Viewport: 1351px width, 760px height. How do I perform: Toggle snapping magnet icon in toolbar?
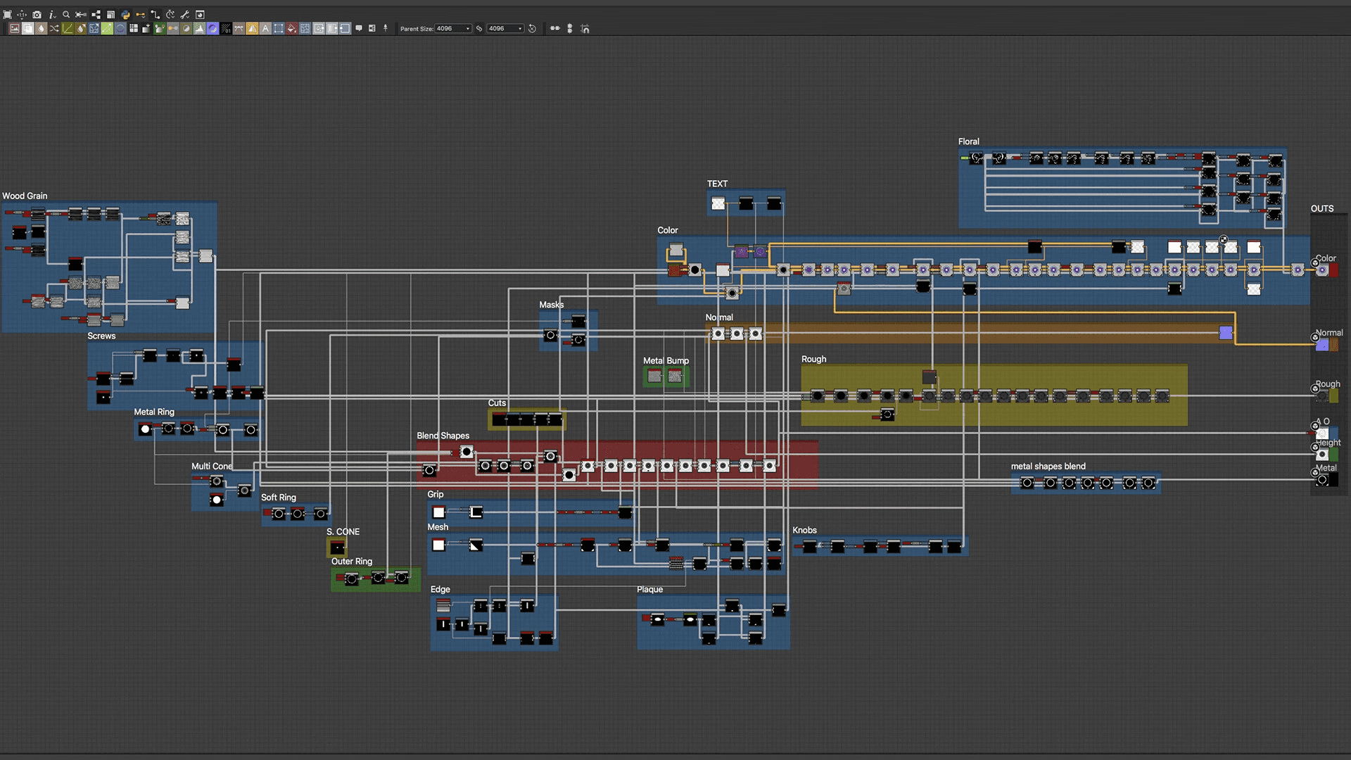coord(585,29)
